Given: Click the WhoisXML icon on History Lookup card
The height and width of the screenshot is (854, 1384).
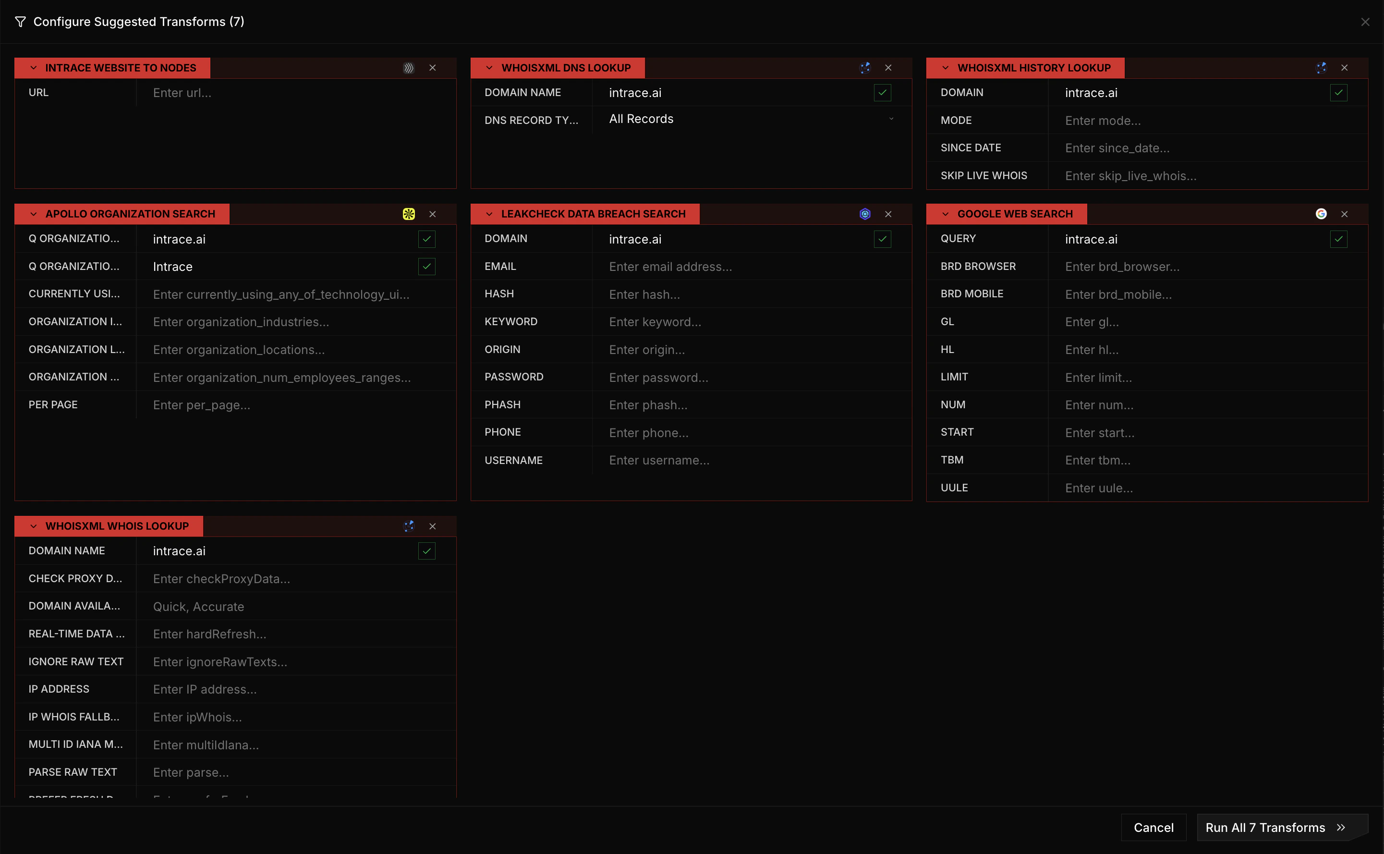Looking at the screenshot, I should (1321, 68).
